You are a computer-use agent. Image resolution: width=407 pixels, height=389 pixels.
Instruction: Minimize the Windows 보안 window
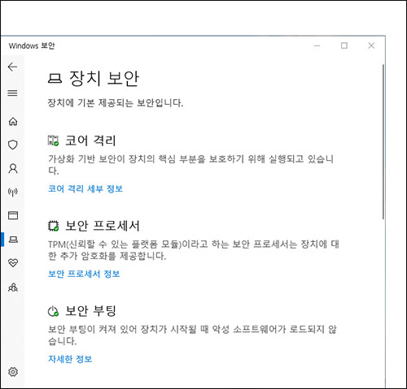[317, 45]
